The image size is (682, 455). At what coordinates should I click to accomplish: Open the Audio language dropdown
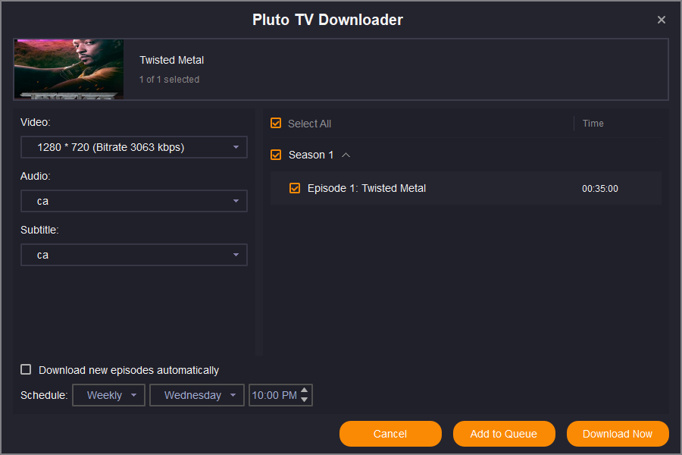click(134, 201)
